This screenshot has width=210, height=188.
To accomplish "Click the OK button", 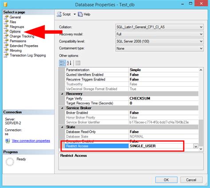I will 166,180.
